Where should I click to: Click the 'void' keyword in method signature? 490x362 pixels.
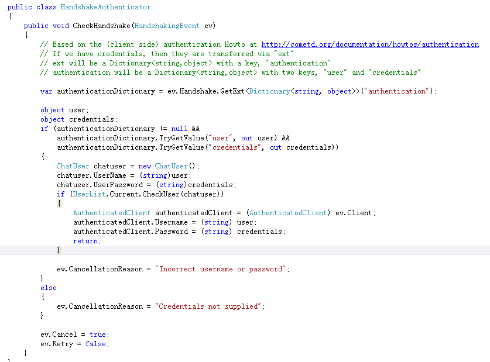pyautogui.click(x=61, y=26)
